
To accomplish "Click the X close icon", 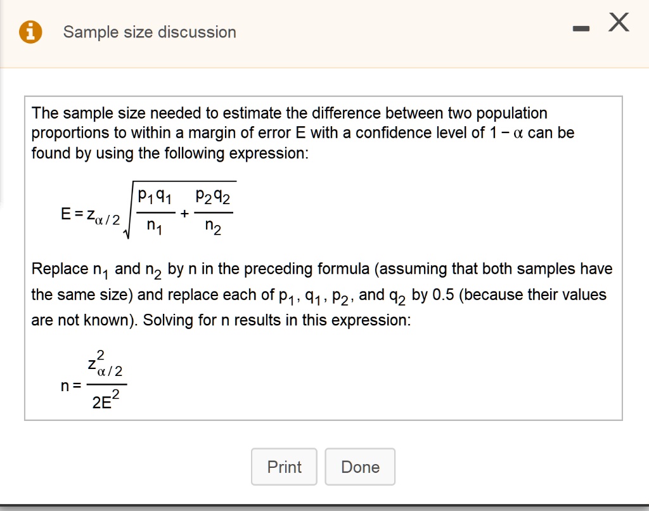I will [617, 23].
